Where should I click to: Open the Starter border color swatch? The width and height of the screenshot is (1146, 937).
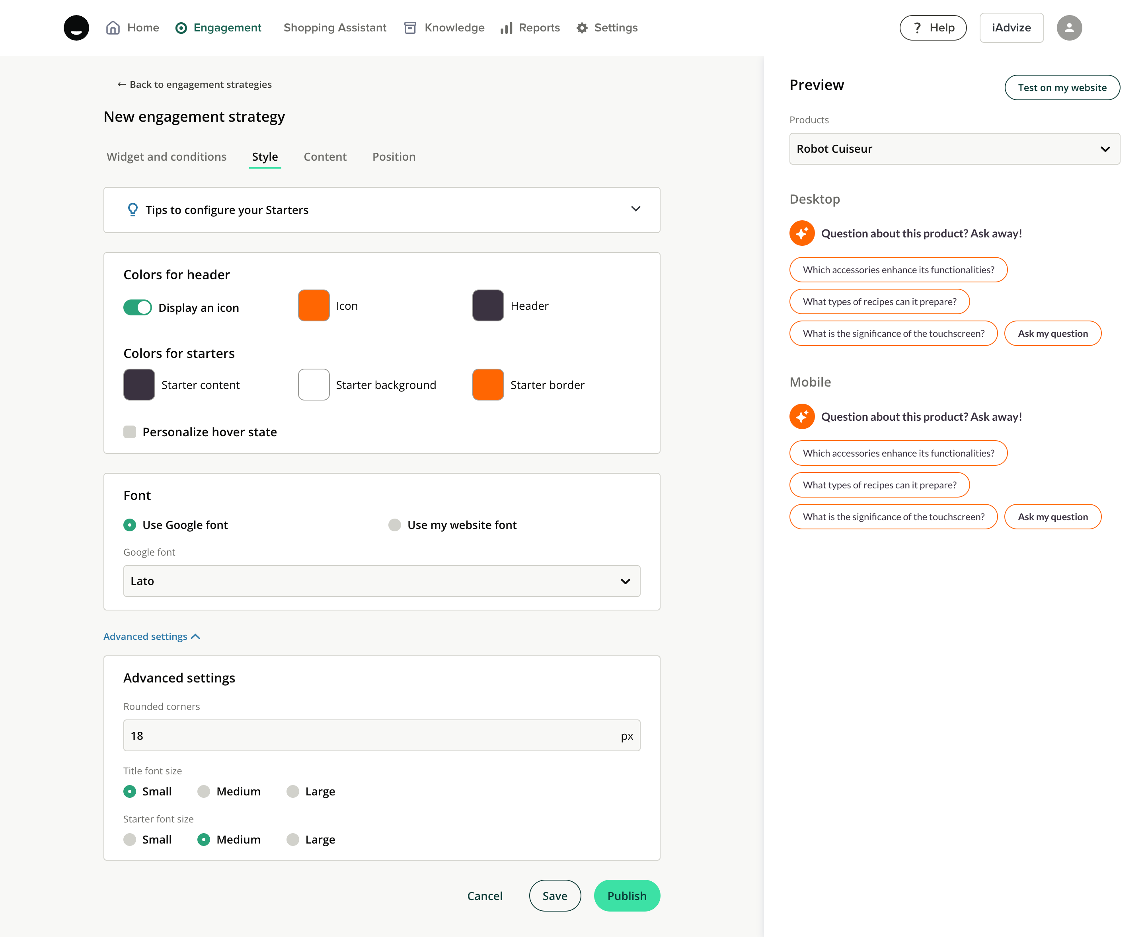point(488,385)
